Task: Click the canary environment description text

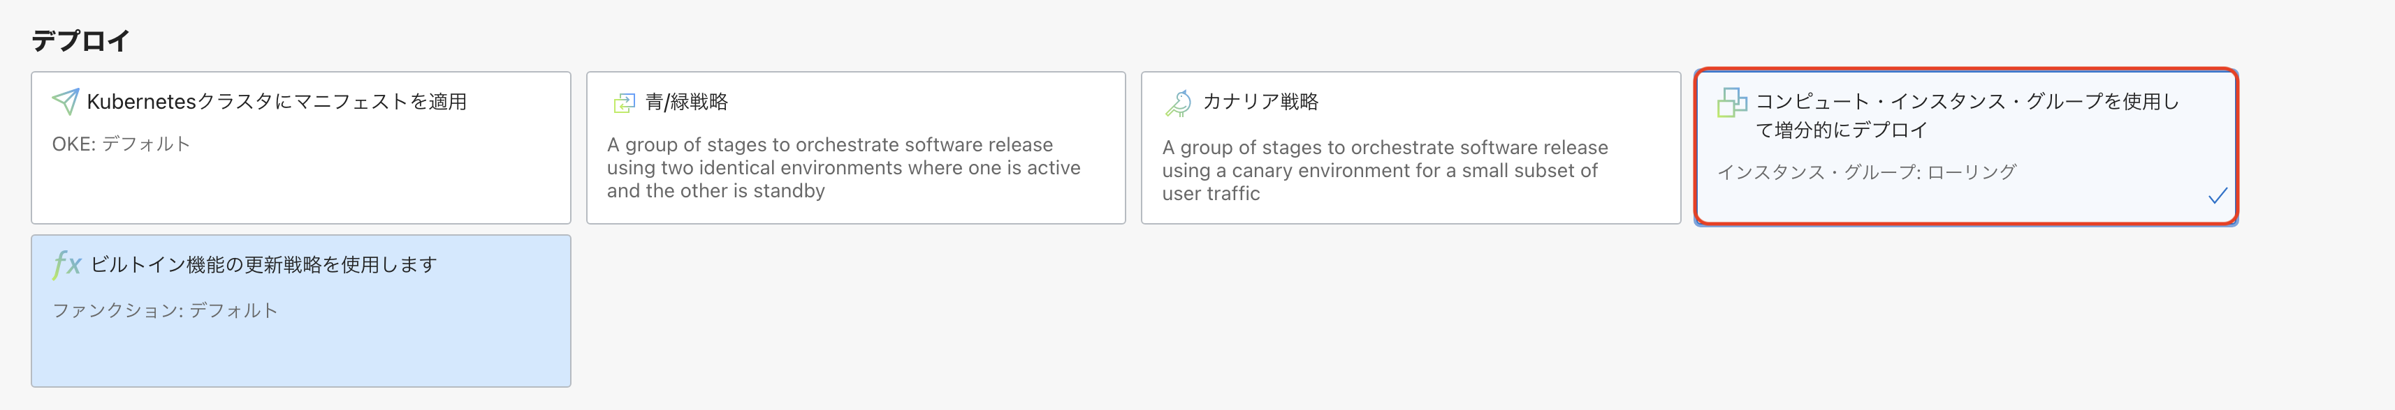Action: [1383, 171]
